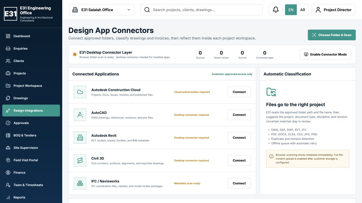Viewport: 362px width, 203px height.
Task: Click the Finance dollar icon
Action: 8,173
